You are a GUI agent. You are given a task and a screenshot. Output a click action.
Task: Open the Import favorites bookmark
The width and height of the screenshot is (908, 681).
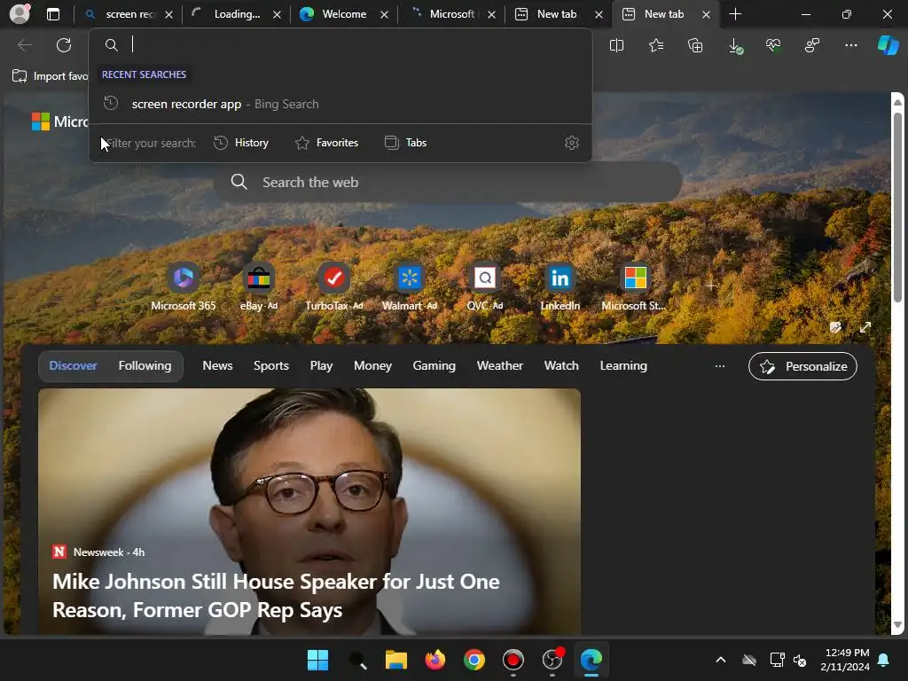50,76
